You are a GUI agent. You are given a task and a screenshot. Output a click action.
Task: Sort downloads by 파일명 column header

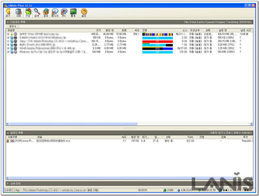click(x=48, y=30)
